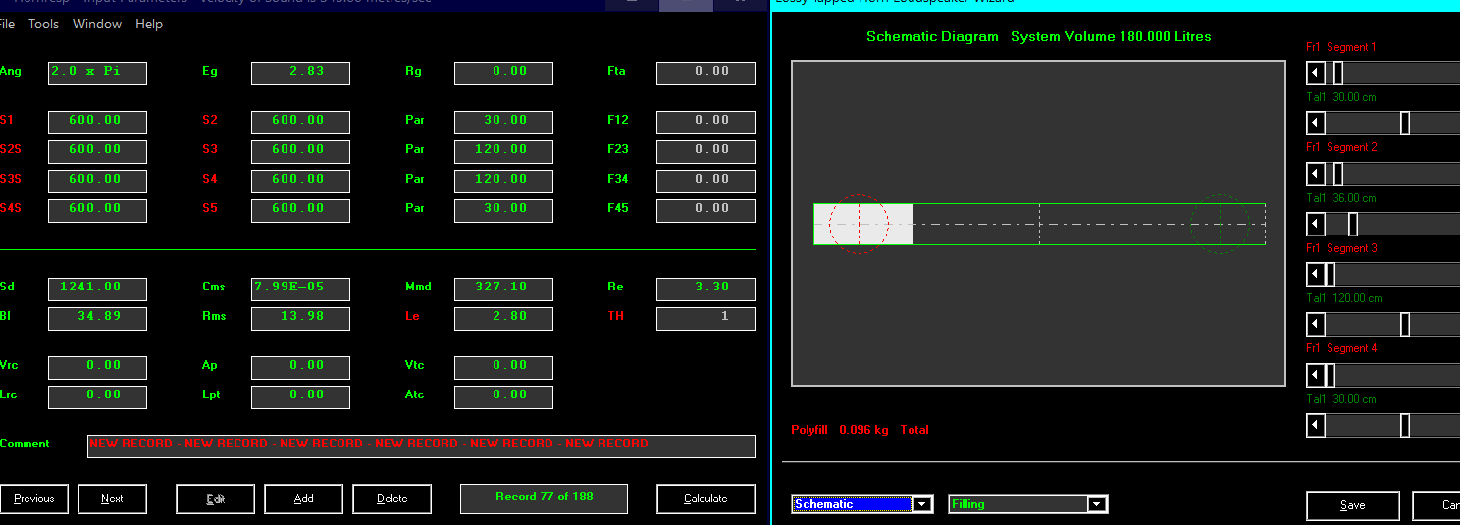
Task: Click the red driver circle in schematic
Action: click(x=859, y=224)
